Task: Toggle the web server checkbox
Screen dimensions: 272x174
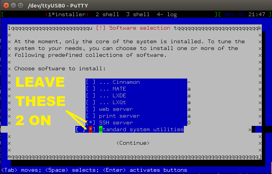Action: coord(90,109)
